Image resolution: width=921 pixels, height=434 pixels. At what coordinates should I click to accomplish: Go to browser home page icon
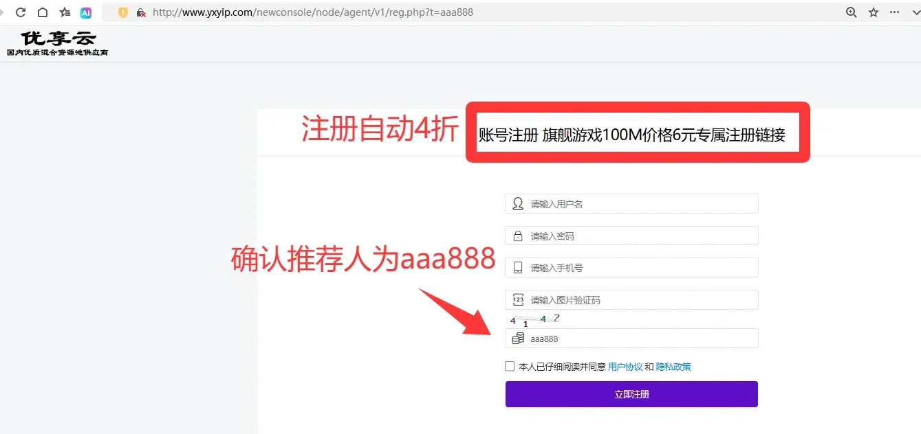(43, 12)
